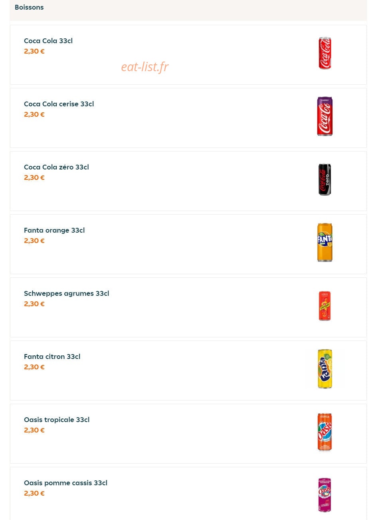Choose Coca Cola cerise 33cl
The width and height of the screenshot is (372, 520).
(x=59, y=104)
